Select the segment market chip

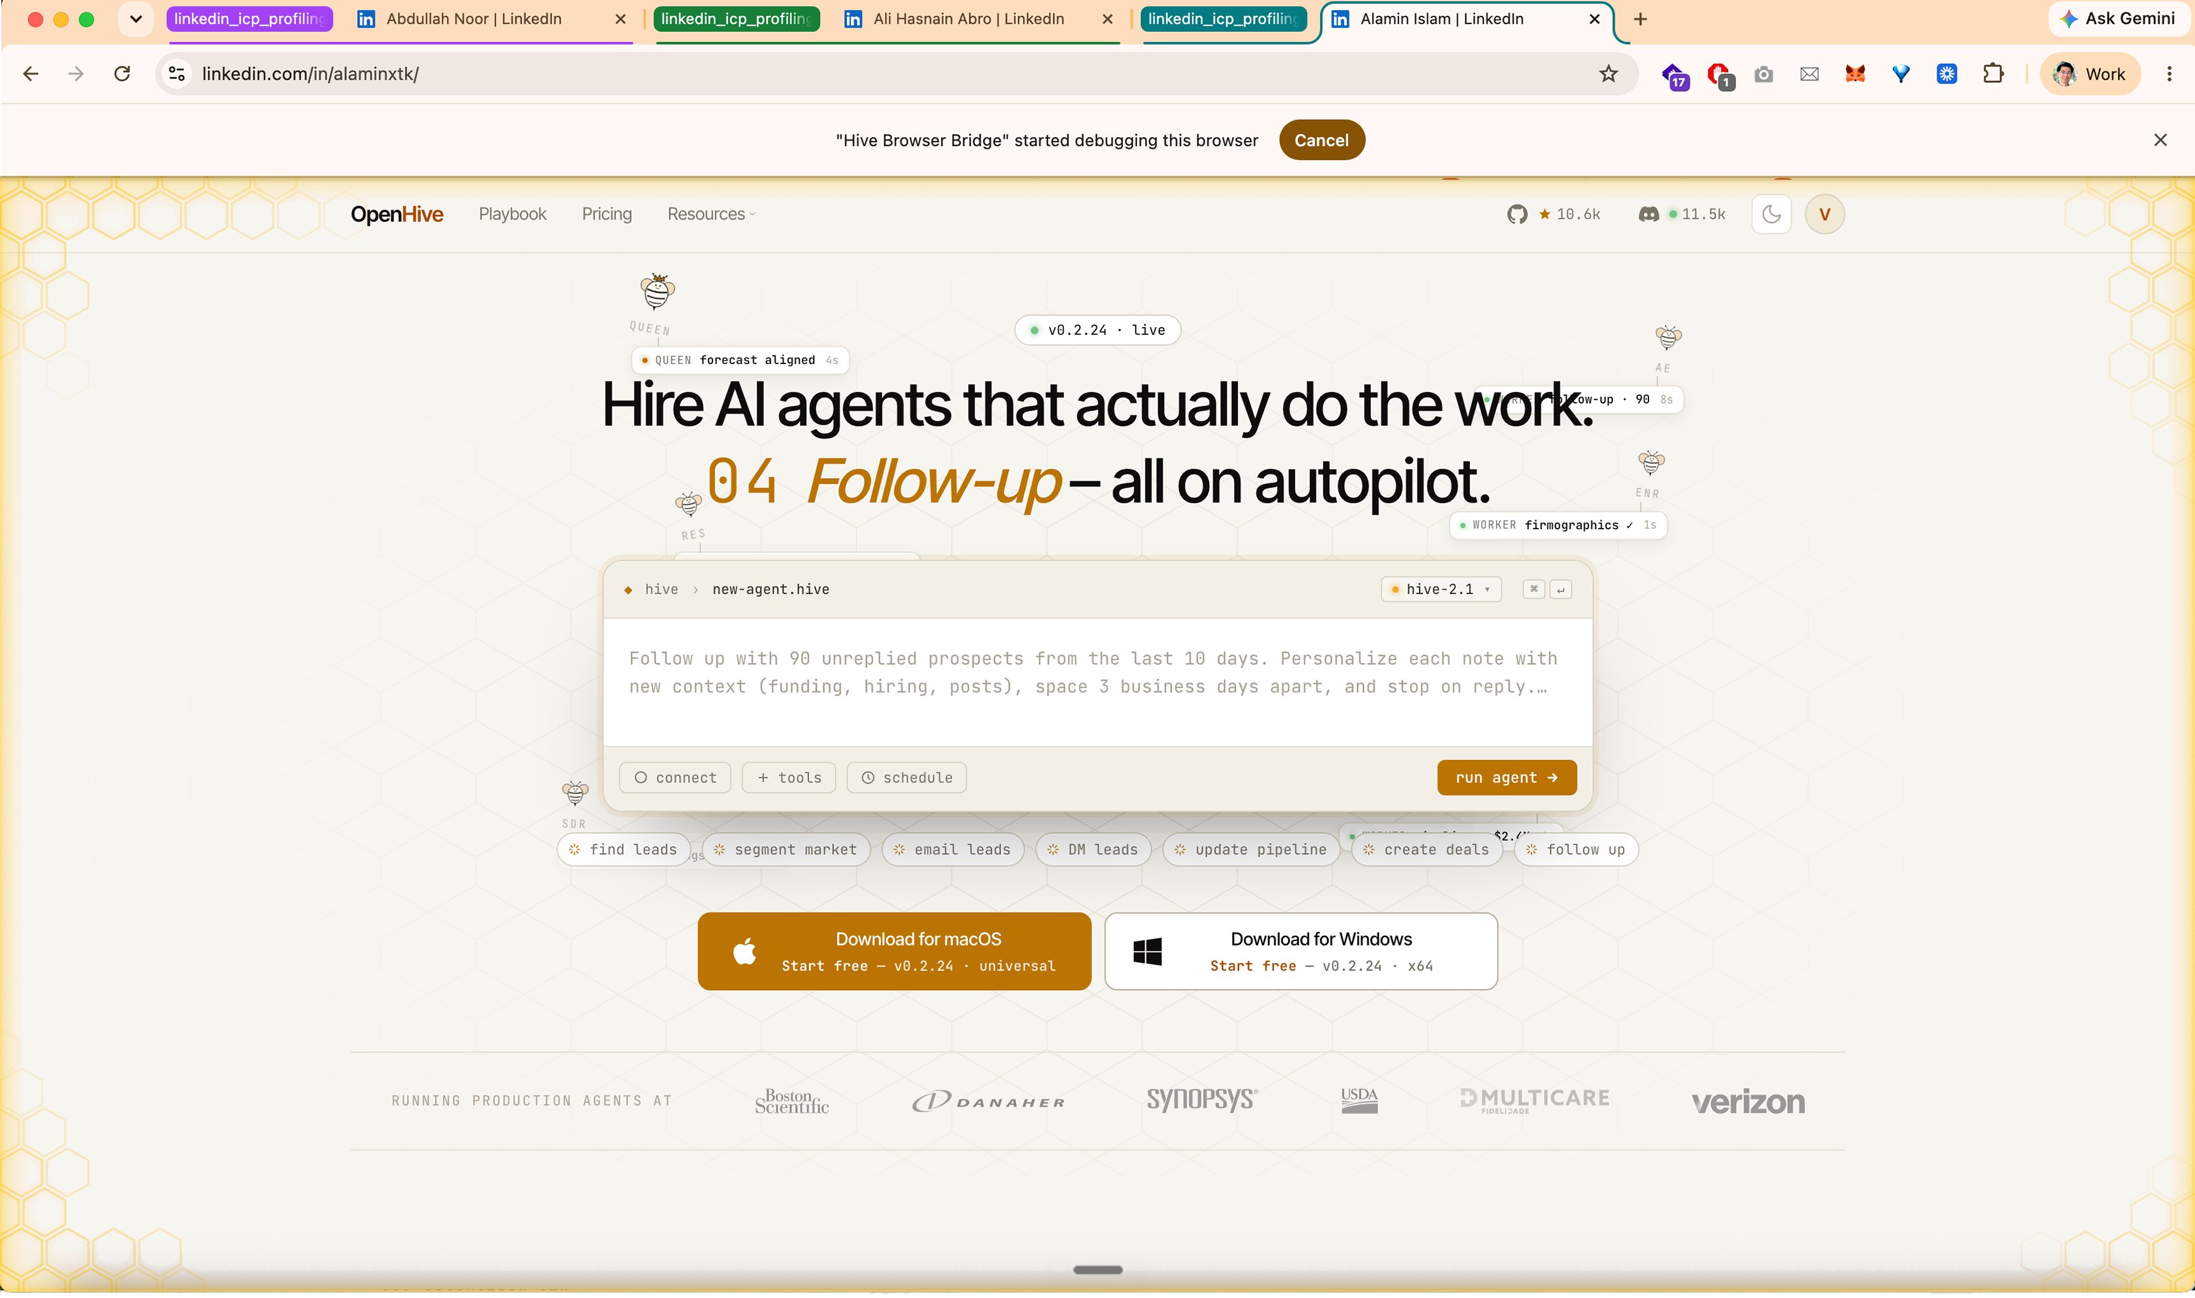786,849
